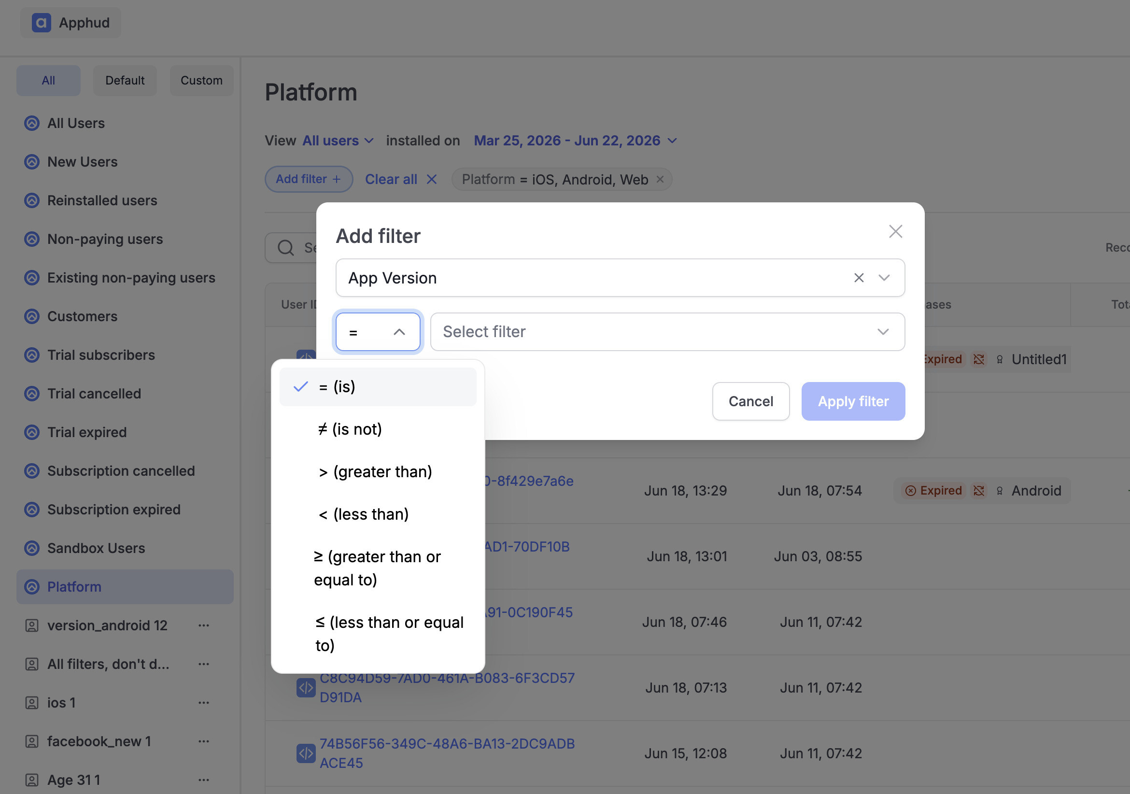Click code icon beside user C8C94D59
The width and height of the screenshot is (1130, 794).
(306, 688)
